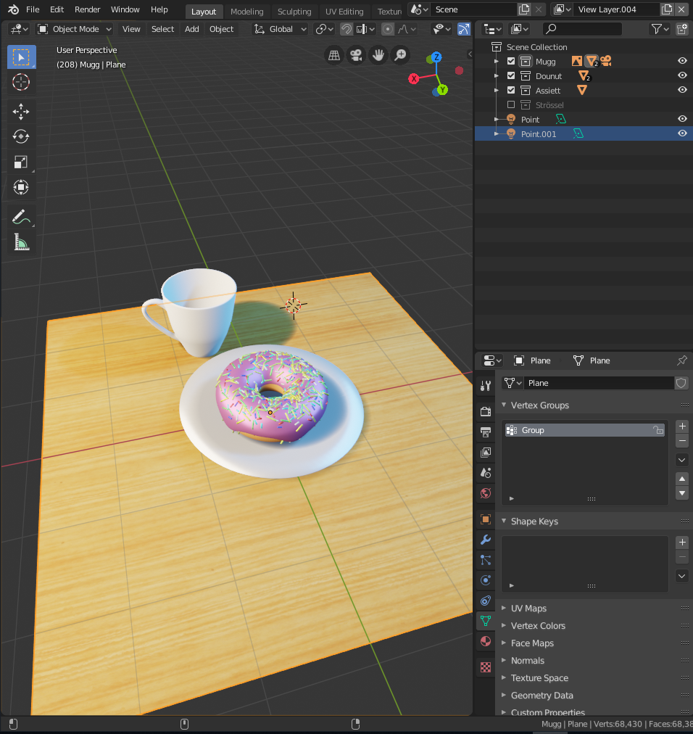Activate the Move tool
This screenshot has width=693, height=734.
21,111
